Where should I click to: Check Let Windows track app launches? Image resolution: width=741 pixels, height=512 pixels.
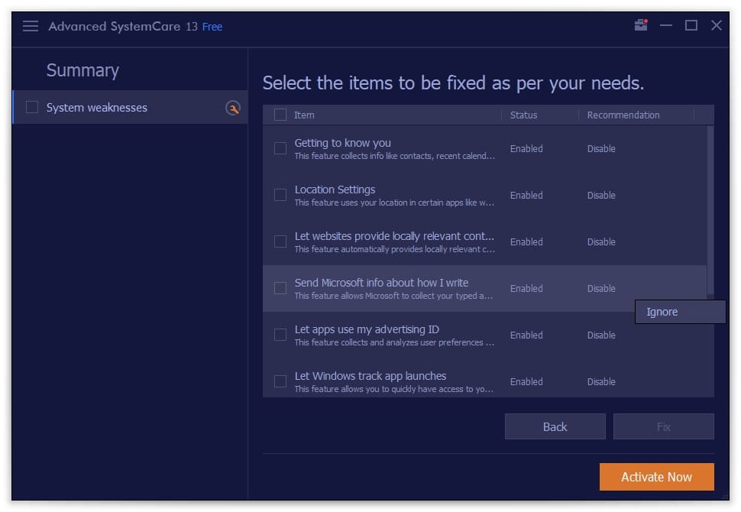(280, 381)
